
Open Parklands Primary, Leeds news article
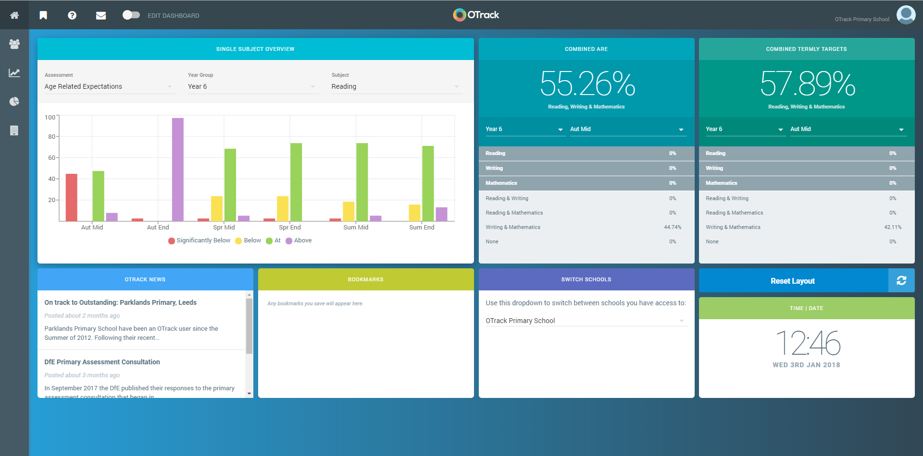tap(121, 302)
